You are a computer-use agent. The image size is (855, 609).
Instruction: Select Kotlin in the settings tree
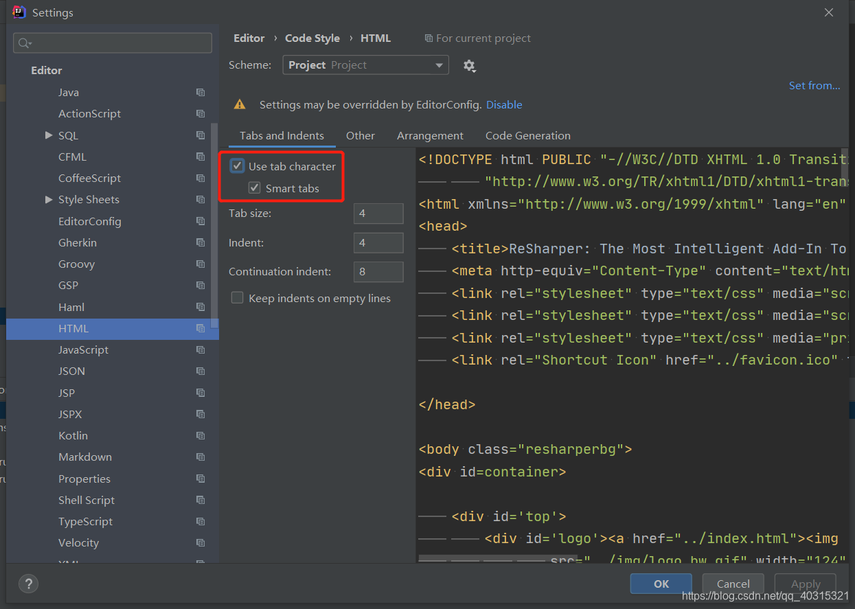tap(73, 436)
